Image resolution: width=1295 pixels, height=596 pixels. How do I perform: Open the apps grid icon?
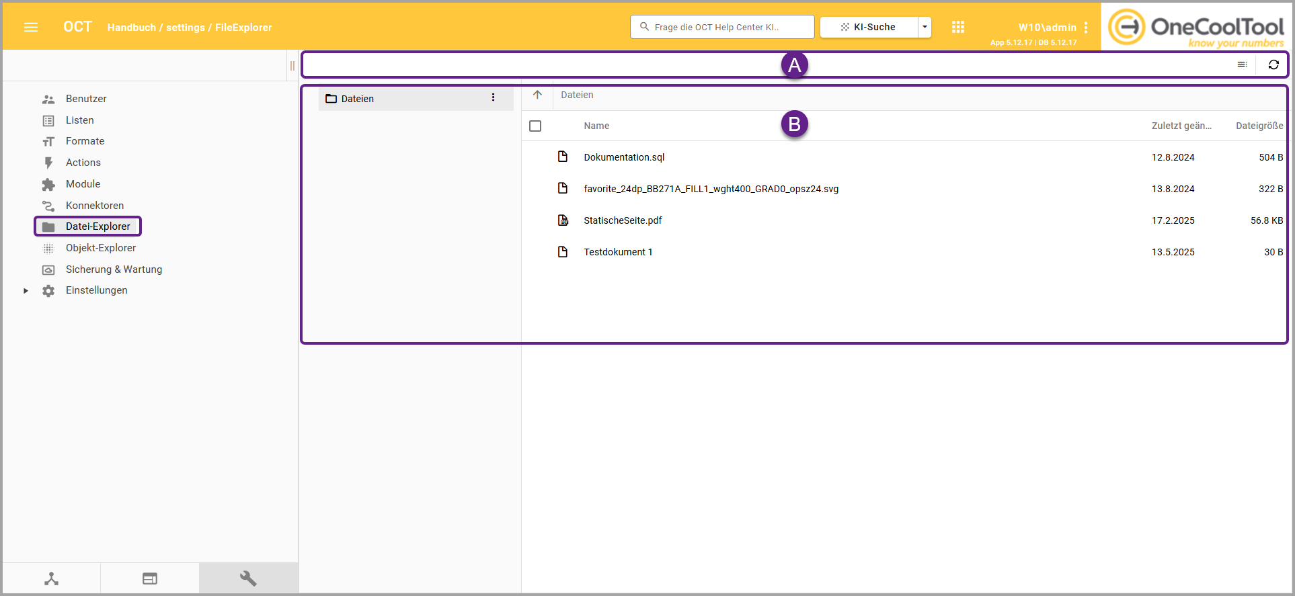click(x=958, y=27)
